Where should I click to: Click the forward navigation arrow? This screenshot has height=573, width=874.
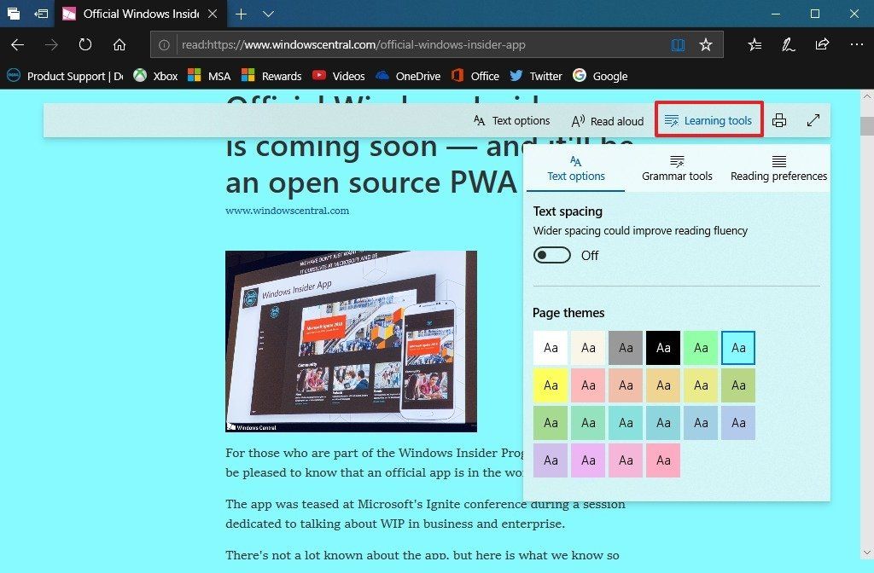51,44
